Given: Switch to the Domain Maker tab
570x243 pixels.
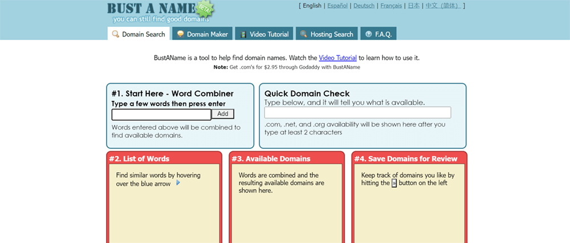Looking at the screenshot, I should (202, 34).
